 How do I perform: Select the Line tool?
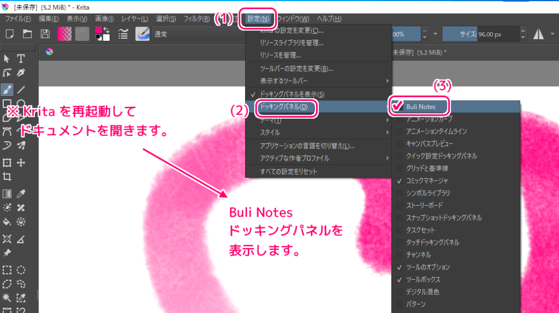(x=21, y=89)
